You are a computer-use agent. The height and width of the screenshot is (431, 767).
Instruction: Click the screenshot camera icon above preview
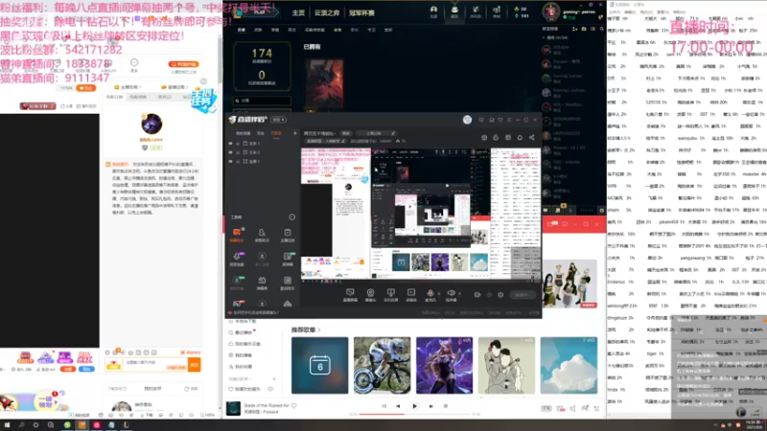pyautogui.click(x=484, y=138)
